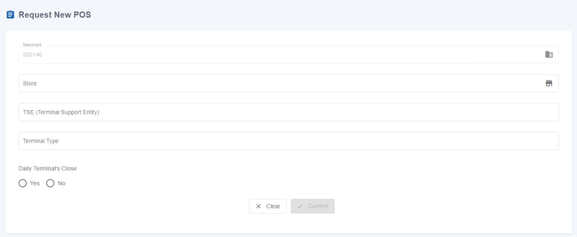Select the No radio circle

point(50,183)
